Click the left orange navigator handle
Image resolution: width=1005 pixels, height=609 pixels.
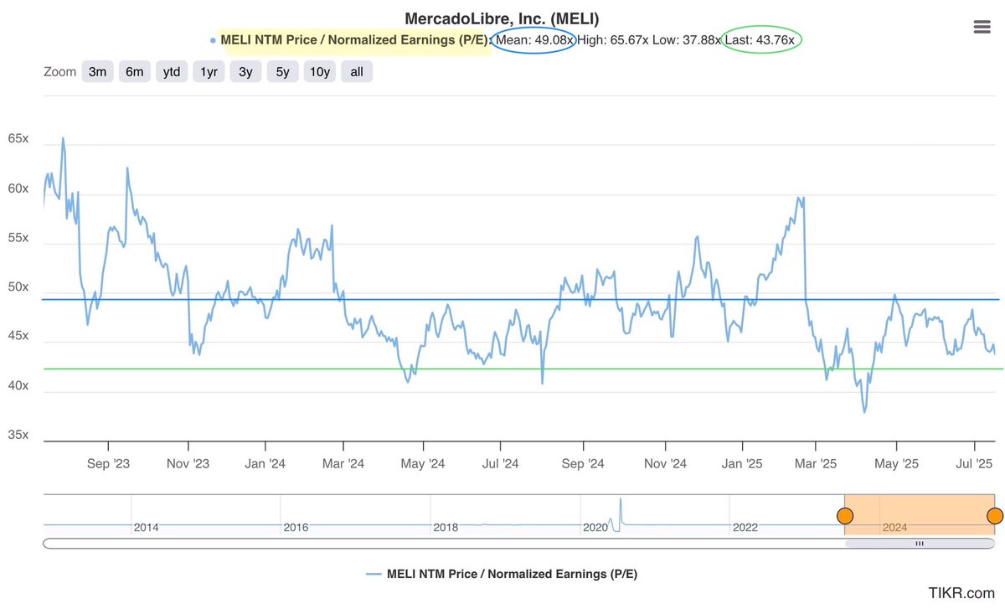pyautogui.click(x=845, y=516)
